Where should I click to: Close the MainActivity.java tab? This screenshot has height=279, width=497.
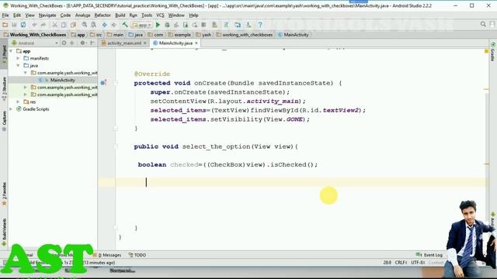click(x=196, y=43)
